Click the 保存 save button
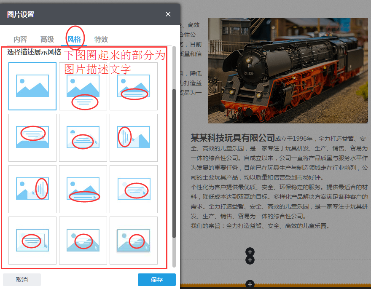The height and width of the screenshot is (289, 371). tap(156, 279)
